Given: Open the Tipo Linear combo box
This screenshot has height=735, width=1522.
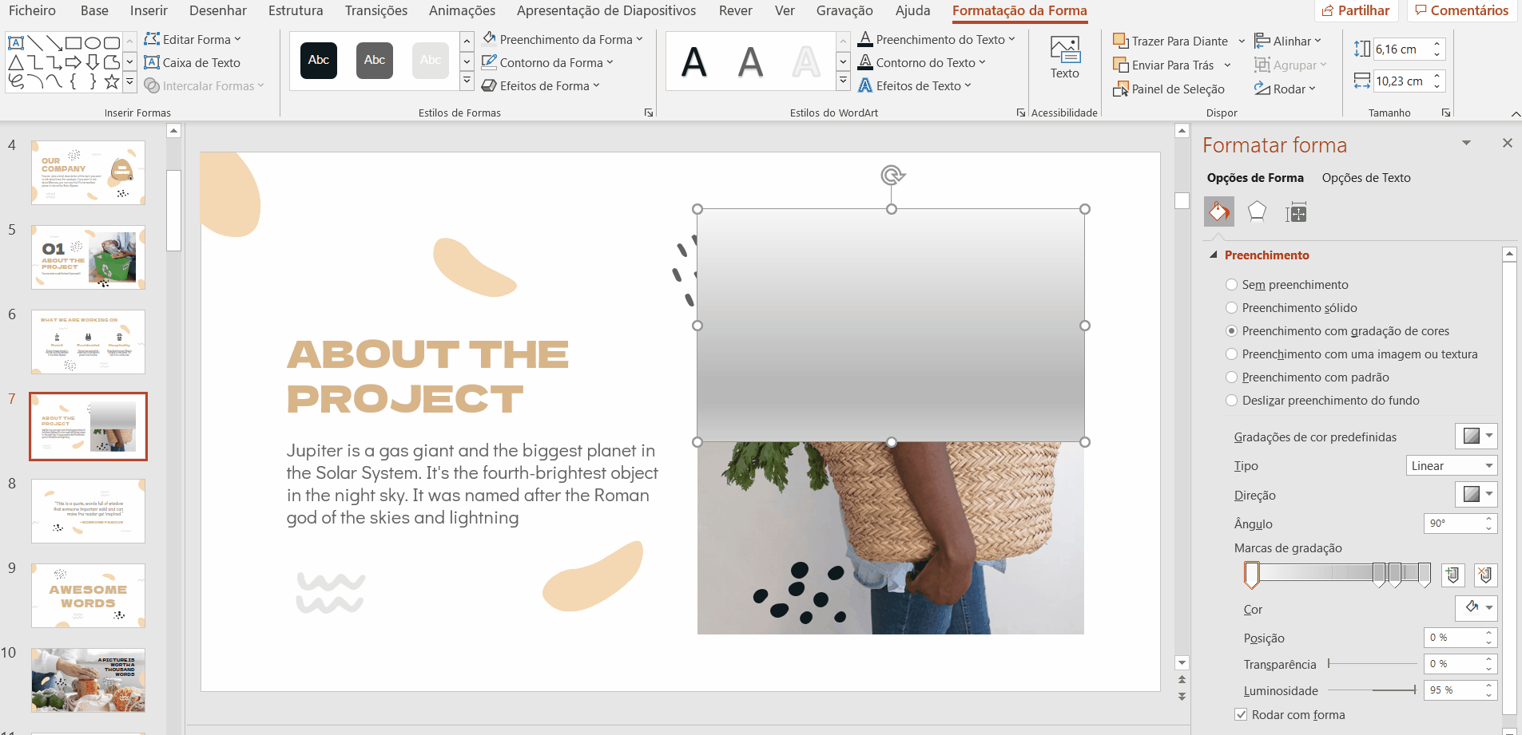Looking at the screenshot, I should (x=1452, y=466).
